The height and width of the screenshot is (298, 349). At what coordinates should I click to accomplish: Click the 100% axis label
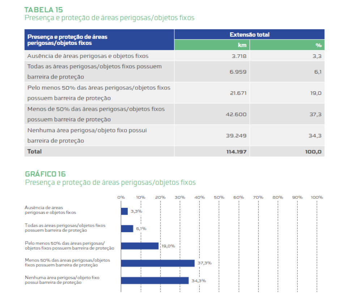pyautogui.click(x=317, y=197)
